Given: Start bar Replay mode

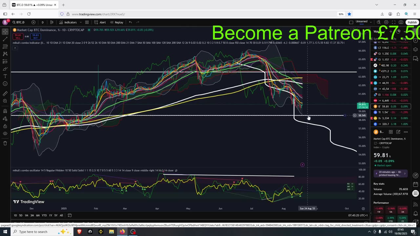Looking at the screenshot, I should (116, 22).
